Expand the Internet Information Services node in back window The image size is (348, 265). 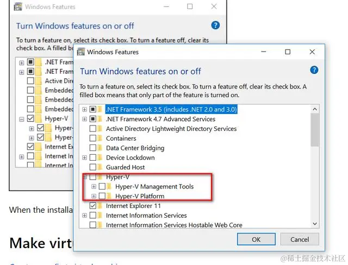22,157
